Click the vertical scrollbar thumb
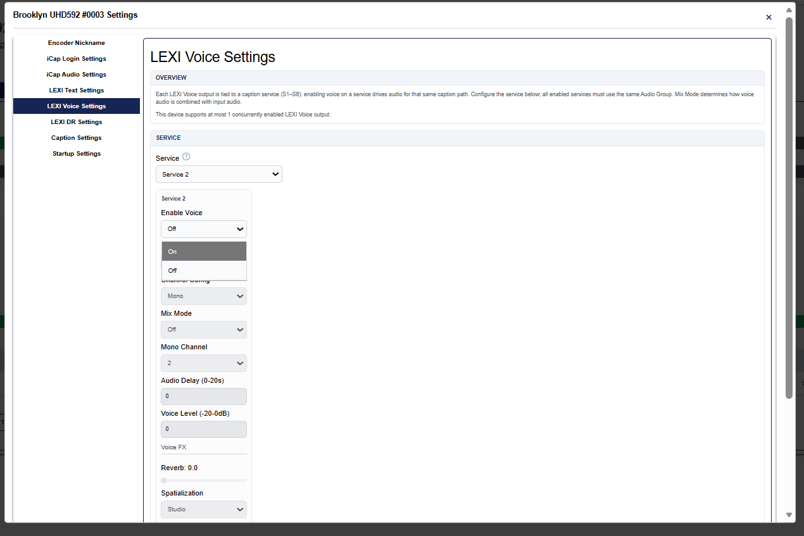Screen dimensions: 804x536 (789, 208)
